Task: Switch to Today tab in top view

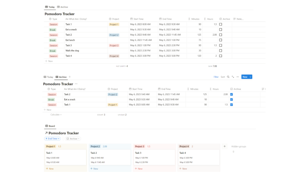Action: pyautogui.click(x=50, y=7)
